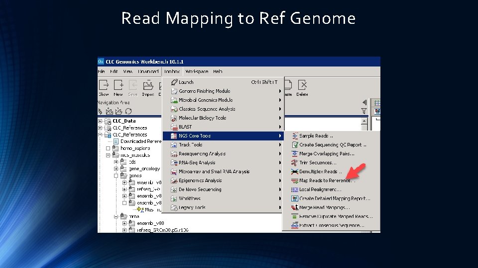Select the homo_sapiens folder
Screen dimensions: 478x268
pos(135,148)
